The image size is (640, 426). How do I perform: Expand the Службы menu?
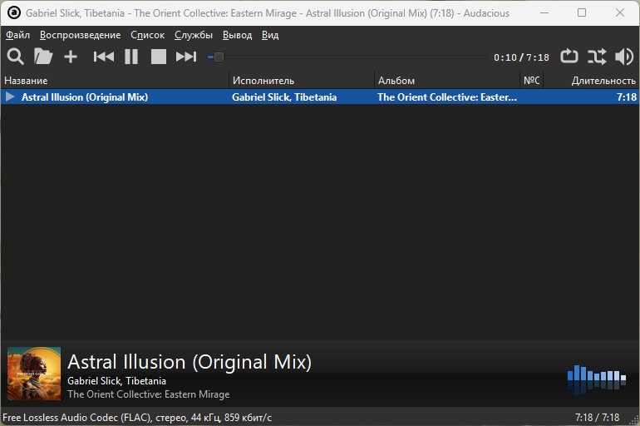point(194,35)
